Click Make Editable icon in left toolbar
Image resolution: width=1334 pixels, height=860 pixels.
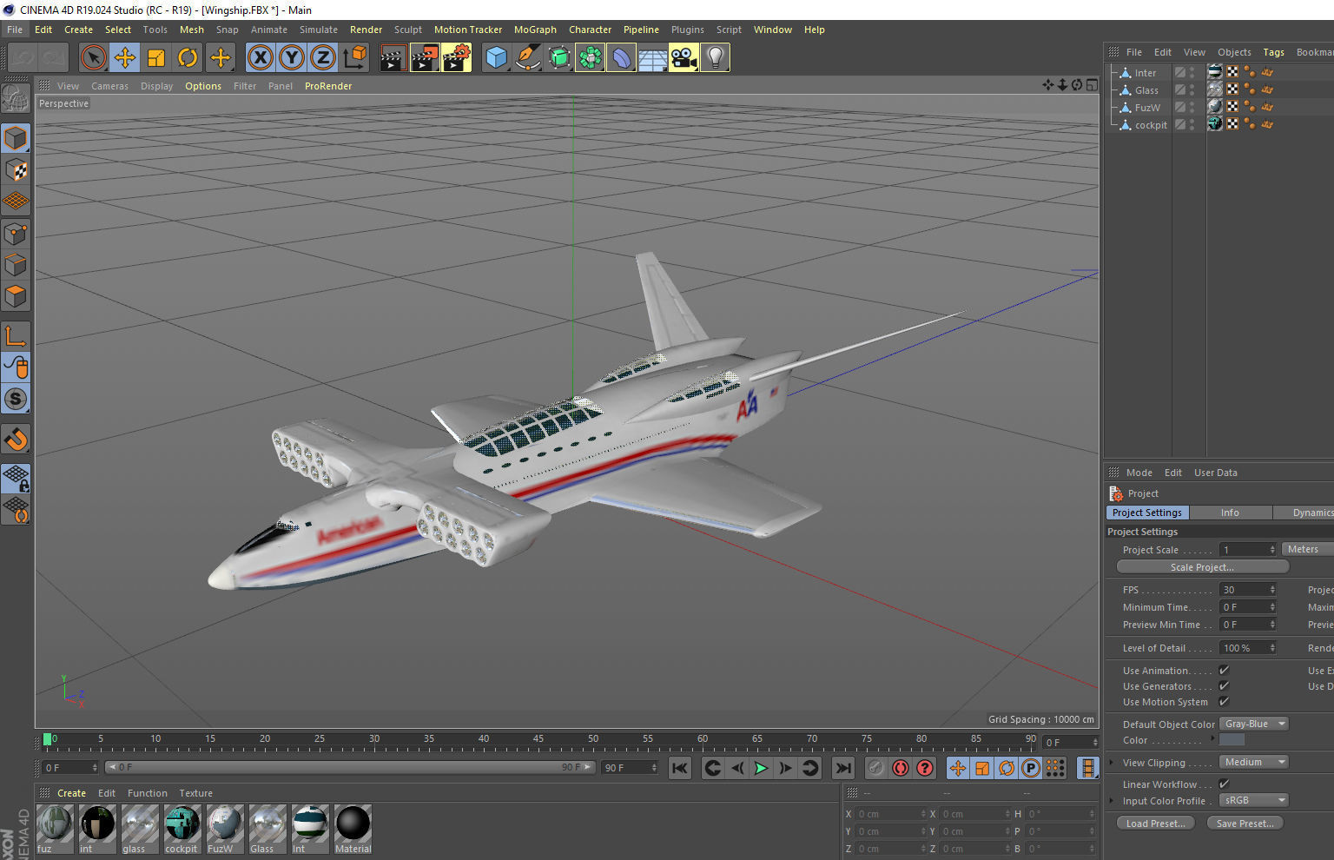[16, 99]
